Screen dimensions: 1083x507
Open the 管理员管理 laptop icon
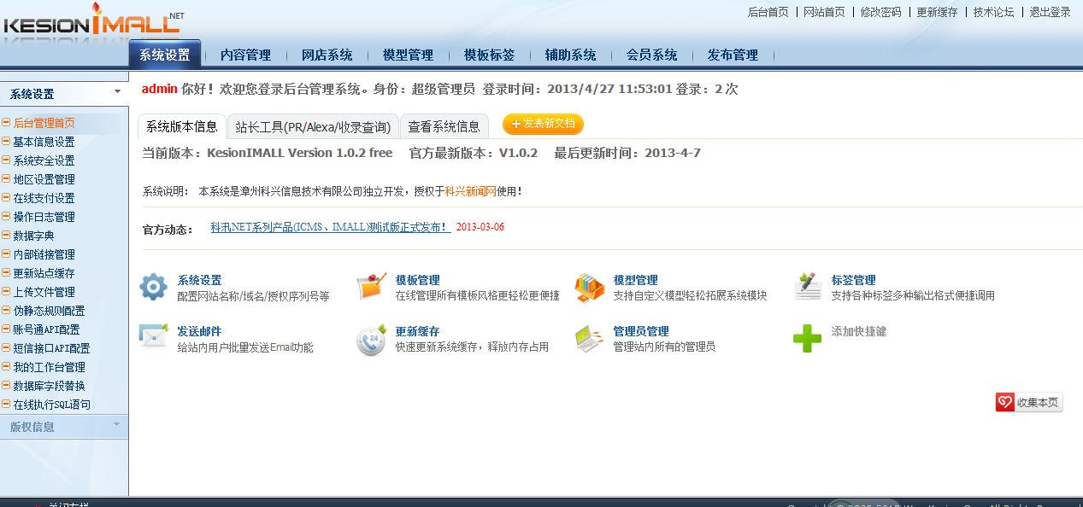590,339
